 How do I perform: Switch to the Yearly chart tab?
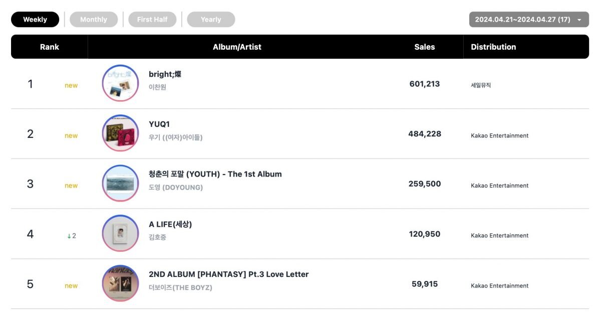pyautogui.click(x=211, y=20)
